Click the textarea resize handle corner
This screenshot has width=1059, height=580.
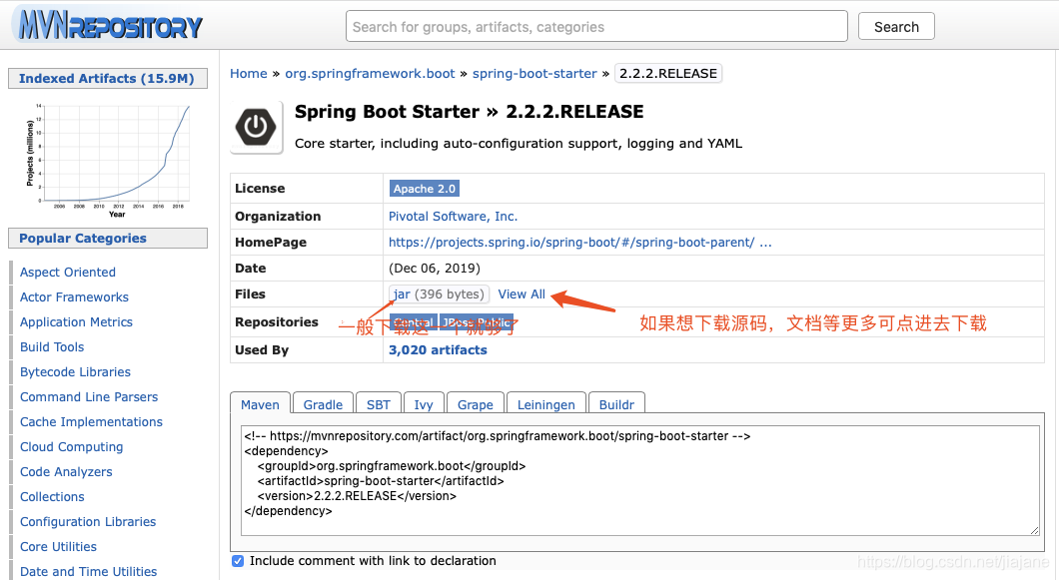pos(1035,531)
